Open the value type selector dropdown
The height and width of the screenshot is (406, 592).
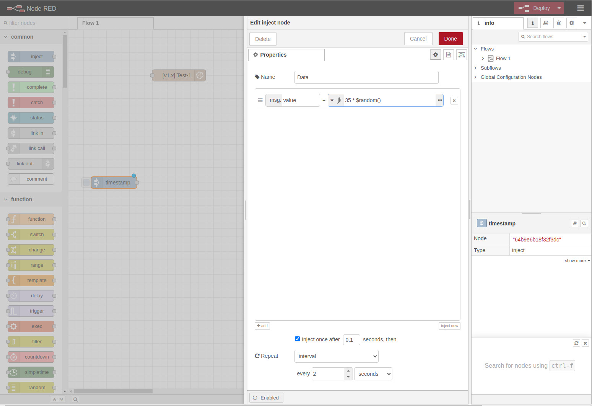tap(336, 100)
